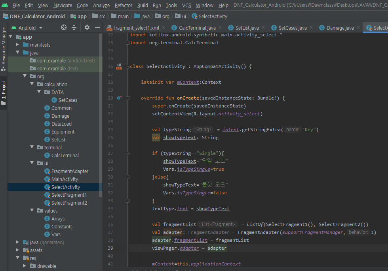
Task: Hide the Project panel with minus icon
Action: tap(97, 27)
